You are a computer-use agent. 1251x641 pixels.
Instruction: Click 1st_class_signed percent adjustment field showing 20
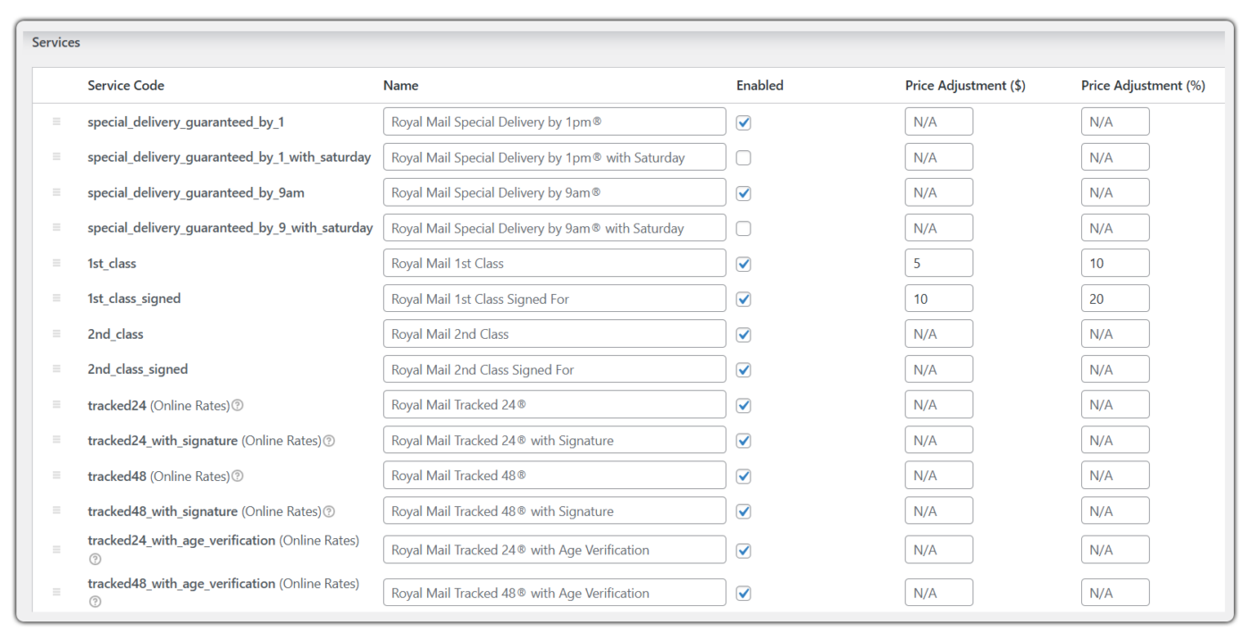pyautogui.click(x=1115, y=299)
